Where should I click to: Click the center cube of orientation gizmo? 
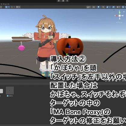120,16
